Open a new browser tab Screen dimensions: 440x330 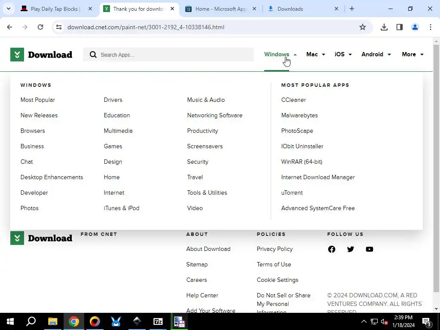pos(351,9)
